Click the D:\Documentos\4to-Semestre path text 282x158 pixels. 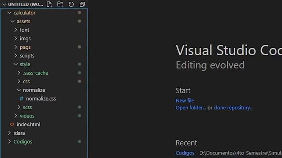pos(241,153)
